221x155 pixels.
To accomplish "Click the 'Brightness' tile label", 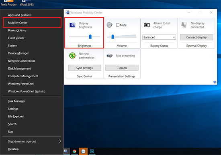I will [x=84, y=46].
